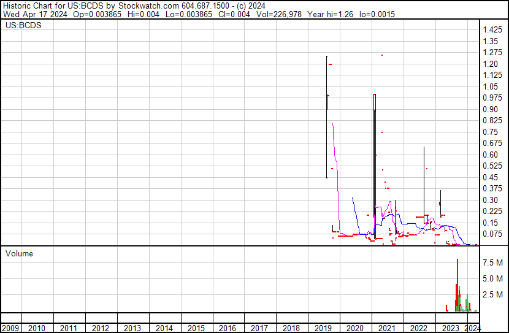Click the 2019 year label on timeline
Viewport: 509px width, 333px height.
(x=323, y=328)
